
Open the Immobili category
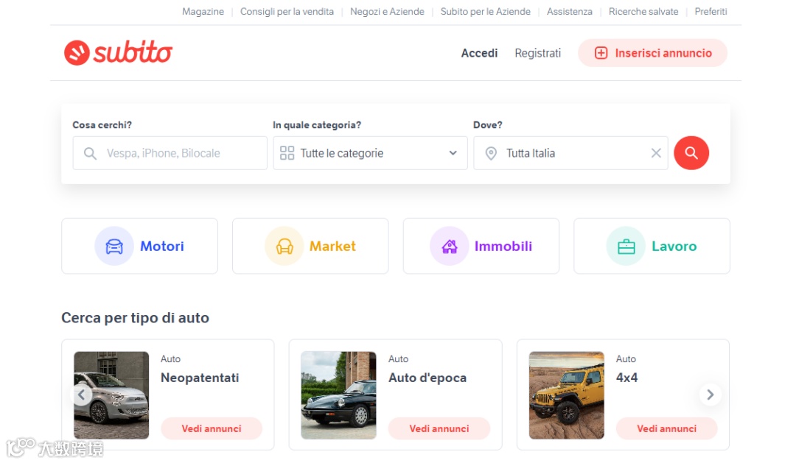pyautogui.click(x=481, y=246)
